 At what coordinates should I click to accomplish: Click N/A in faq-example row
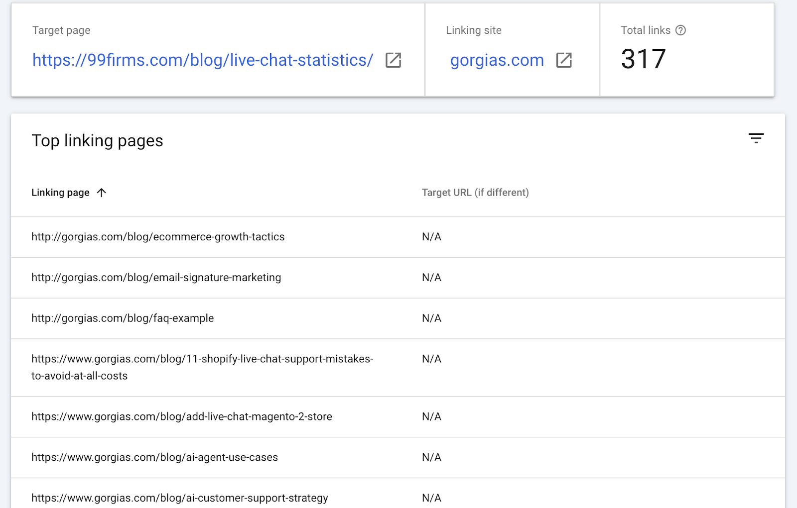432,318
